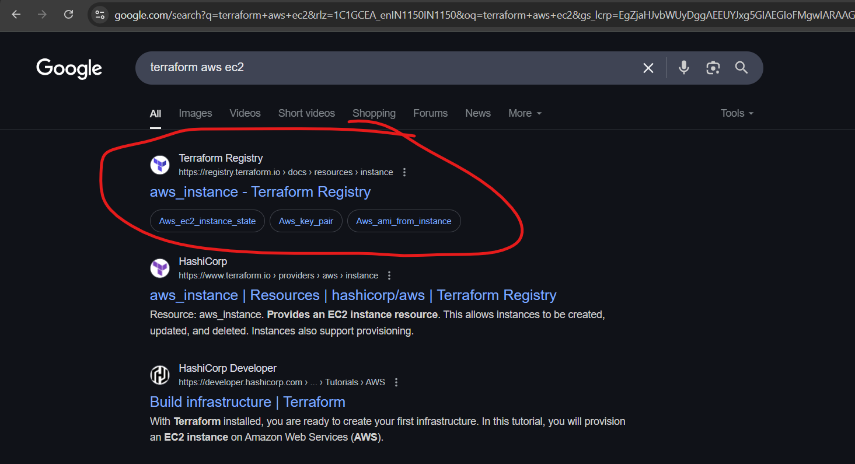Image resolution: width=855 pixels, height=464 pixels.
Task: Expand the More search filters dropdown
Action: coord(525,113)
